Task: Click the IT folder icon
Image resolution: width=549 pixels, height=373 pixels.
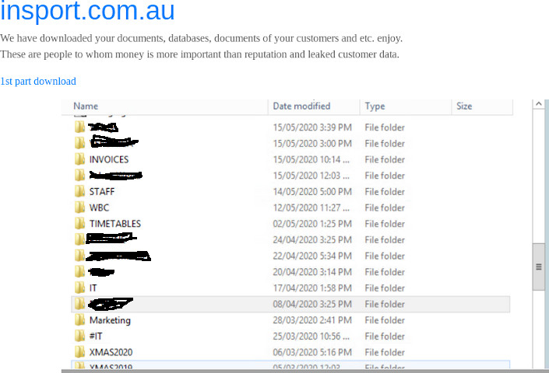Action: click(79, 288)
